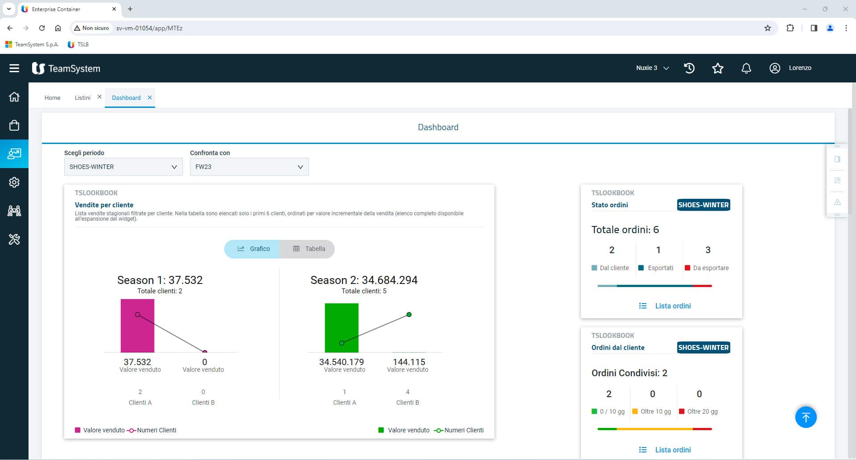Screen dimensions: 856x460
Task: Expand the Nuxie 3 selector
Action: tap(653, 68)
